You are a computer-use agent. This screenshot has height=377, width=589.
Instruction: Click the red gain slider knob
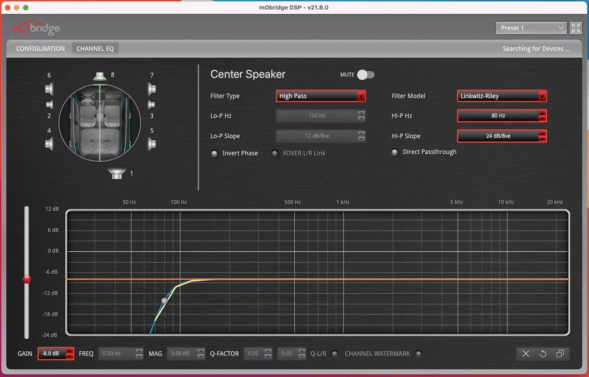27,279
